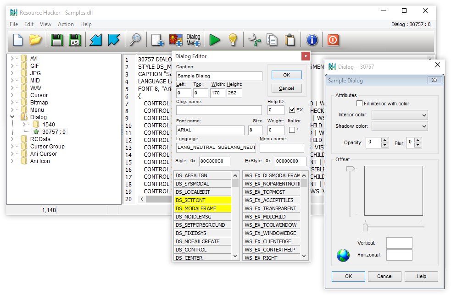Open the magnifier Find tool

(135, 40)
